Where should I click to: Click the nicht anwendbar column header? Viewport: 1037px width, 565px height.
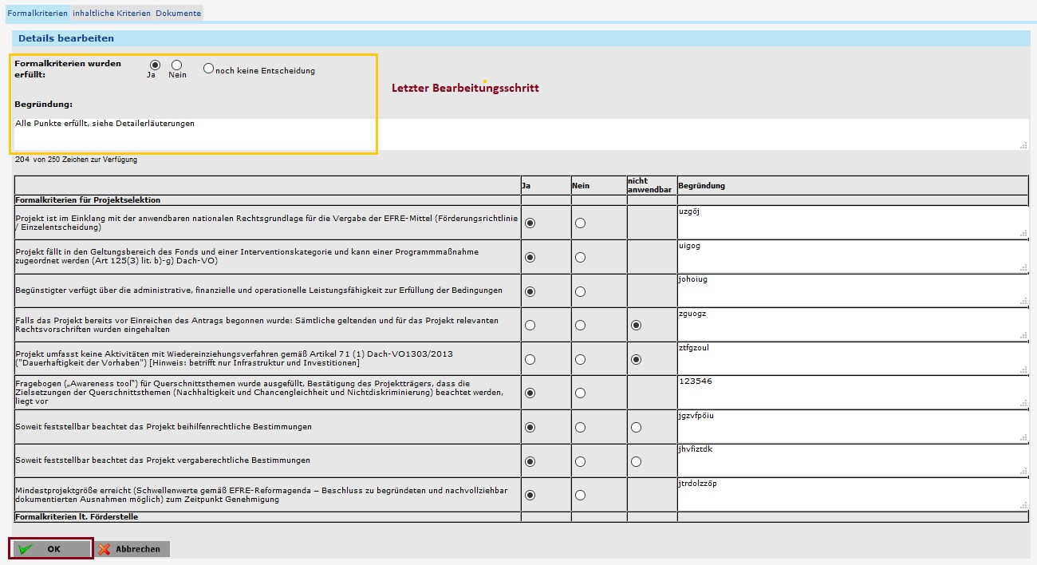649,185
